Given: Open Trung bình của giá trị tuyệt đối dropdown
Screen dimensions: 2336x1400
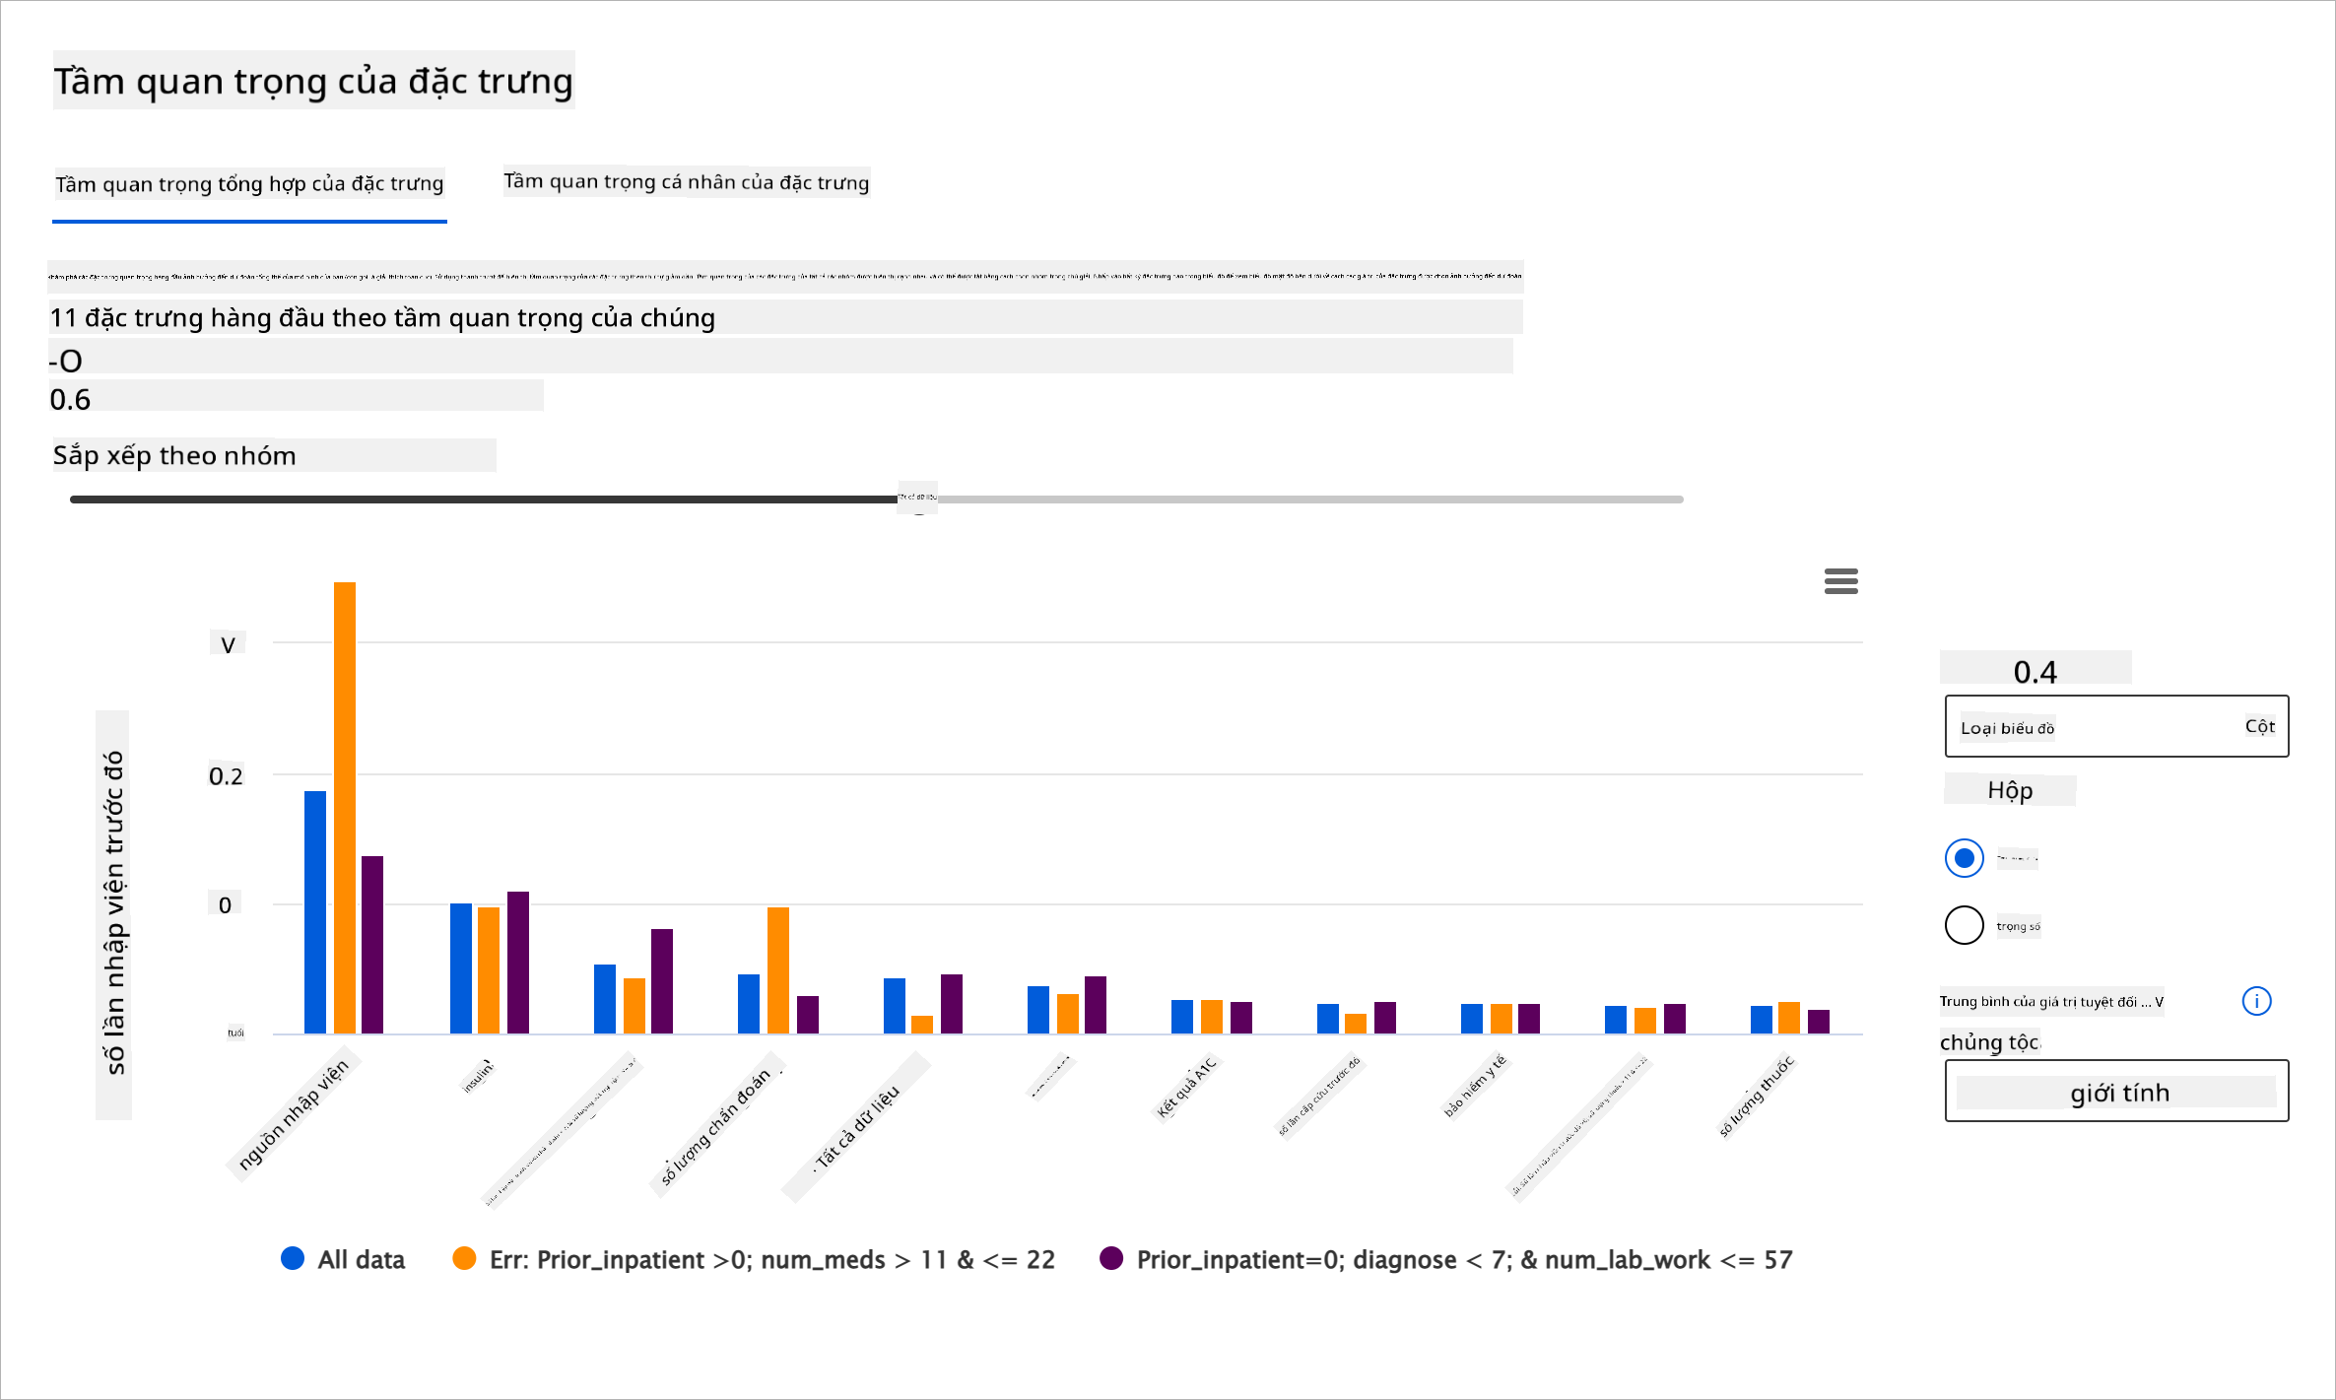Looking at the screenshot, I should coord(2051,1002).
